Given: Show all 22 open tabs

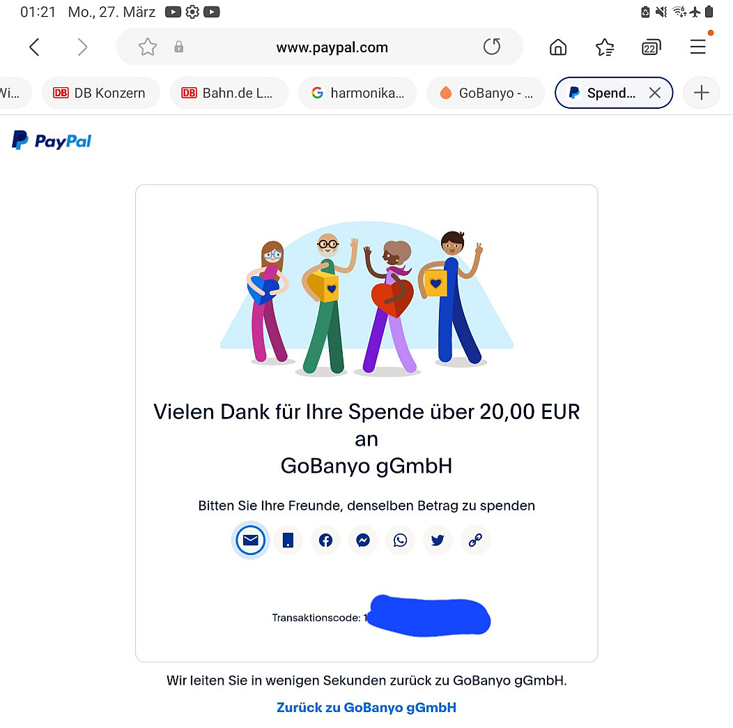Looking at the screenshot, I should 651,47.
